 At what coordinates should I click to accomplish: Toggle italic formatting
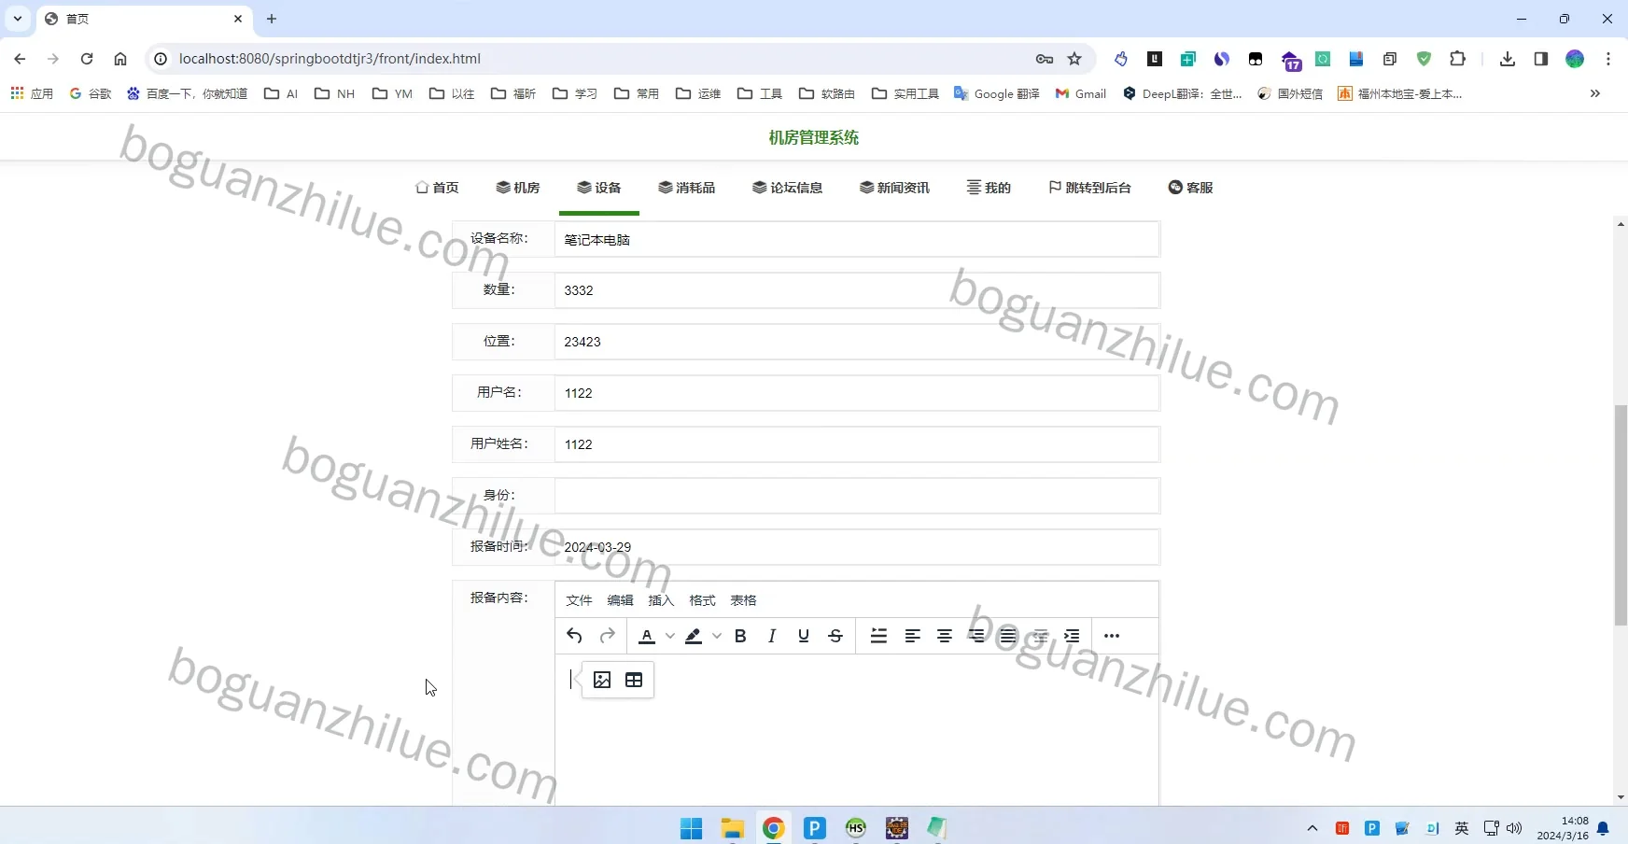tap(772, 636)
